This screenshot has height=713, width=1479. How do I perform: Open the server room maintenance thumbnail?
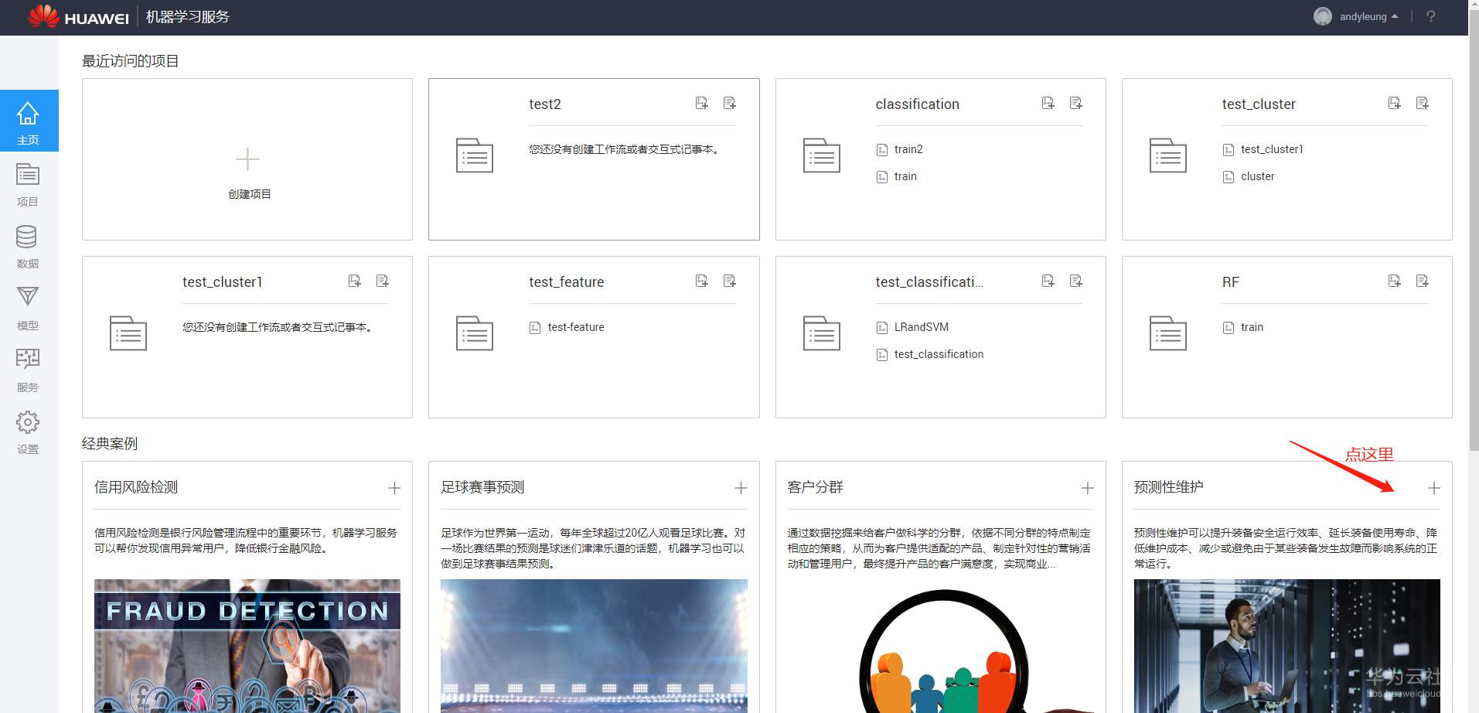(x=1286, y=646)
